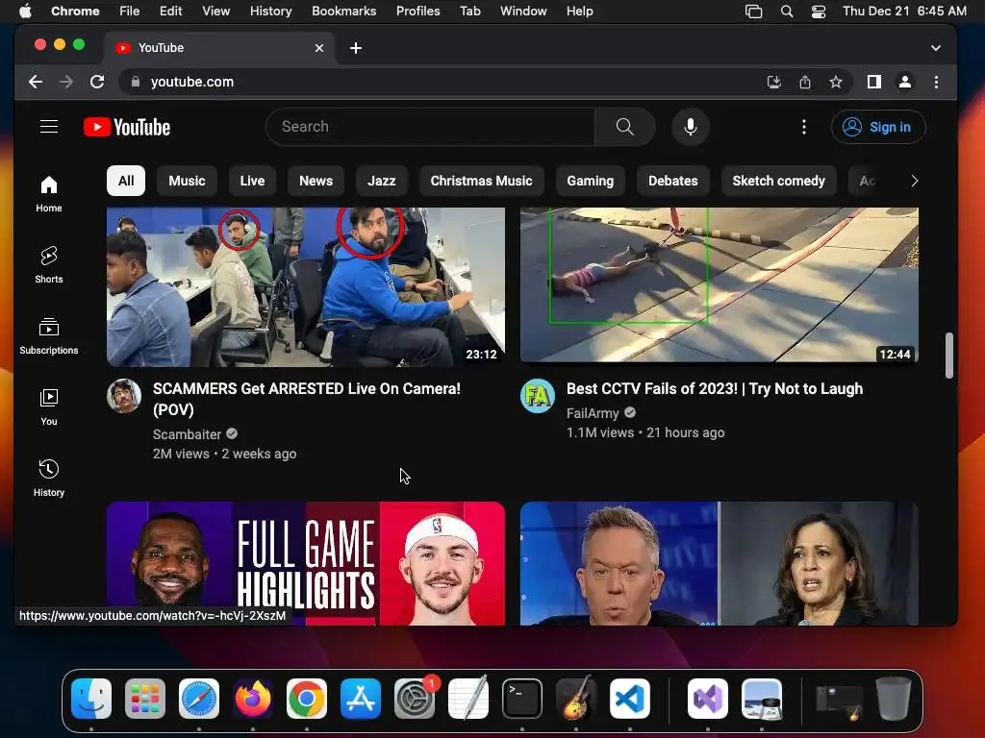Screen dimensions: 985x738
Task: Select the Live filter chip
Action: pyautogui.click(x=252, y=181)
